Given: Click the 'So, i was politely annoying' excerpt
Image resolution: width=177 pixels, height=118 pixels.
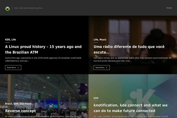Looking at the screenshot, I should (x=131, y=117).
